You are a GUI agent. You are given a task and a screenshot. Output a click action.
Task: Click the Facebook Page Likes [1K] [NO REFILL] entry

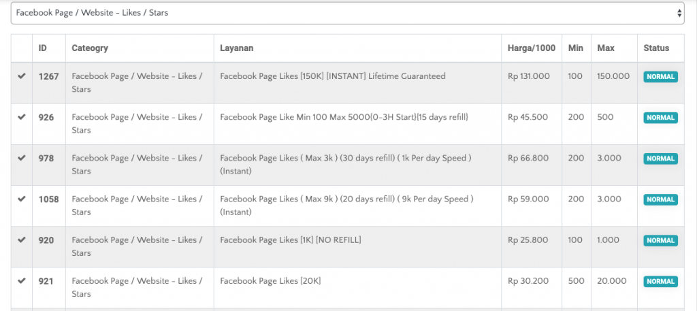(x=291, y=240)
